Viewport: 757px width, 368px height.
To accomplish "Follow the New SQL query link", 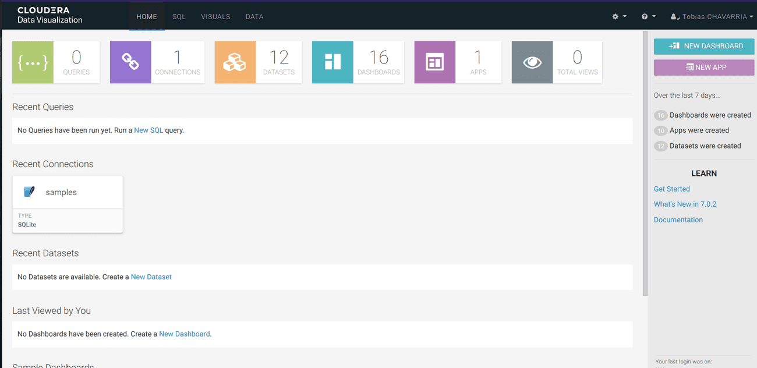I will (x=148, y=130).
